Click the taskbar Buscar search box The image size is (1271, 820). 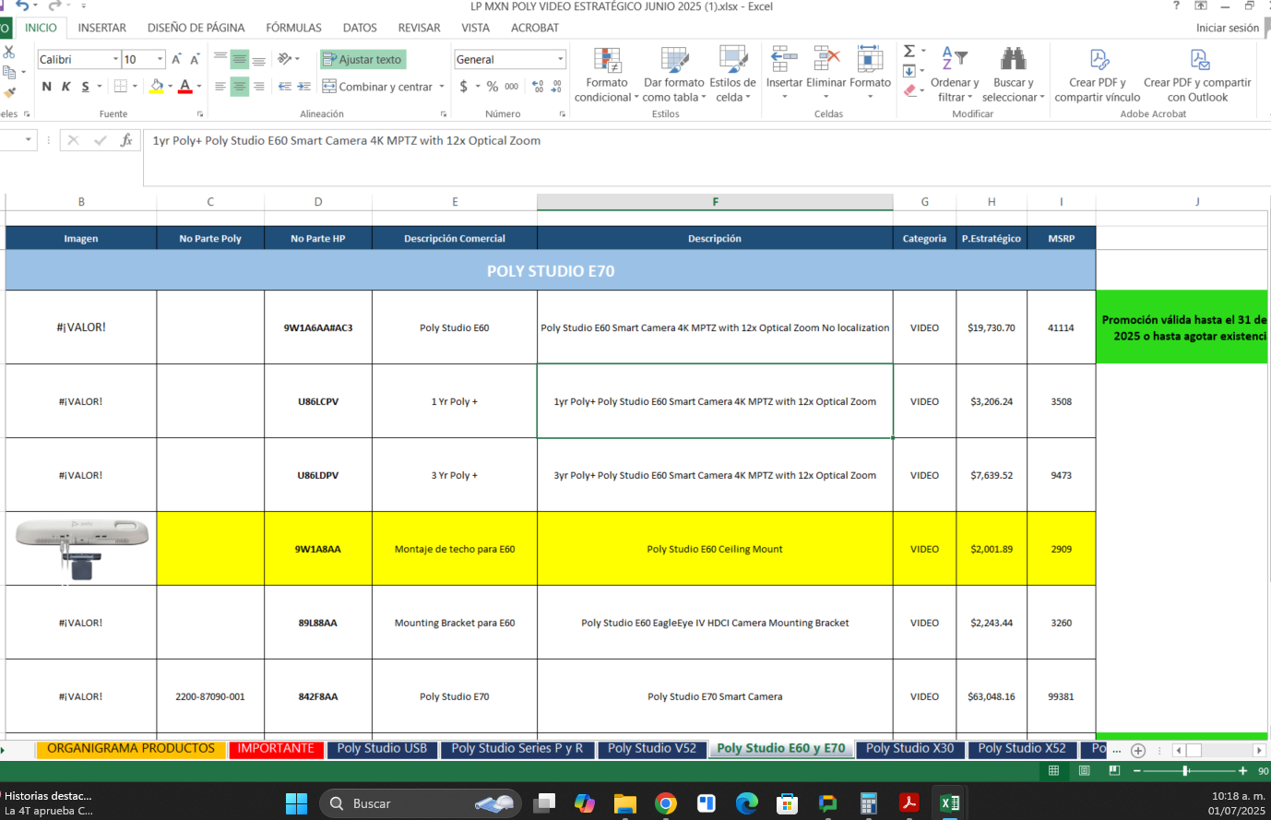click(420, 803)
